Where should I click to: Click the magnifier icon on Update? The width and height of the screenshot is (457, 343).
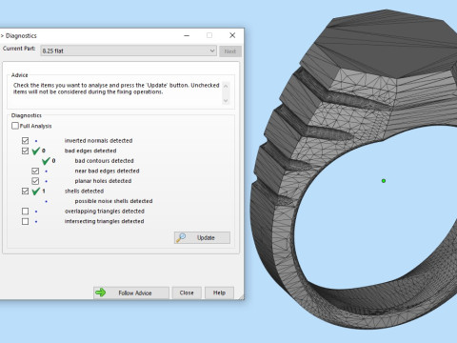click(181, 237)
